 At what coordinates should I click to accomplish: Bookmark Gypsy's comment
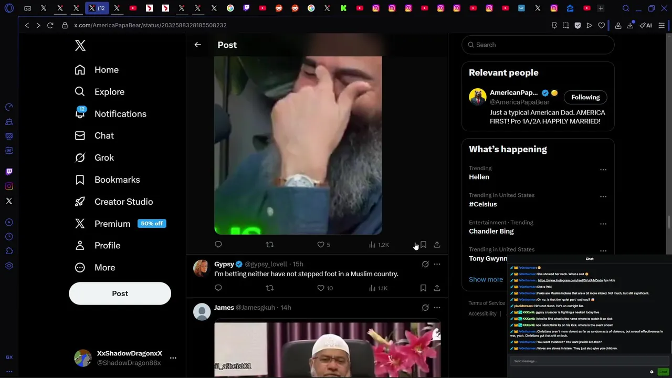point(423,288)
